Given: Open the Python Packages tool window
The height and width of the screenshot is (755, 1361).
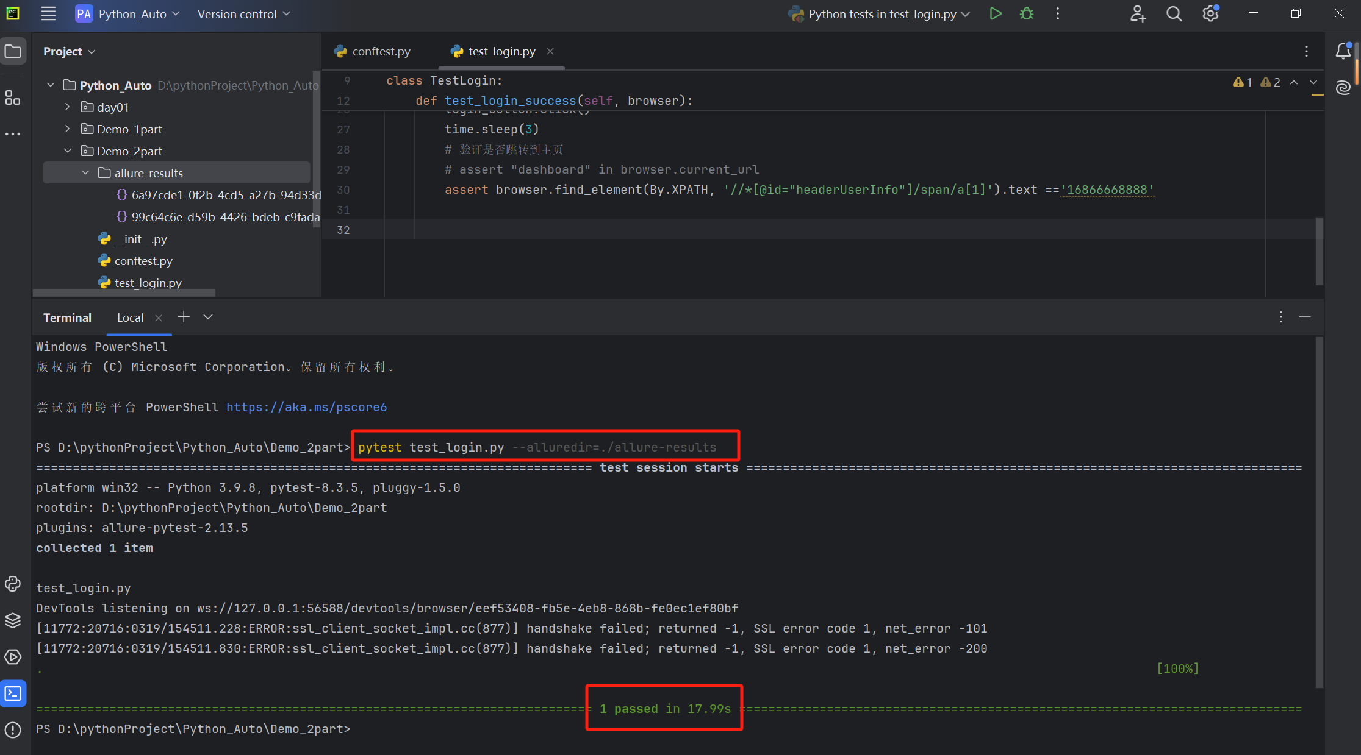Looking at the screenshot, I should (x=13, y=620).
